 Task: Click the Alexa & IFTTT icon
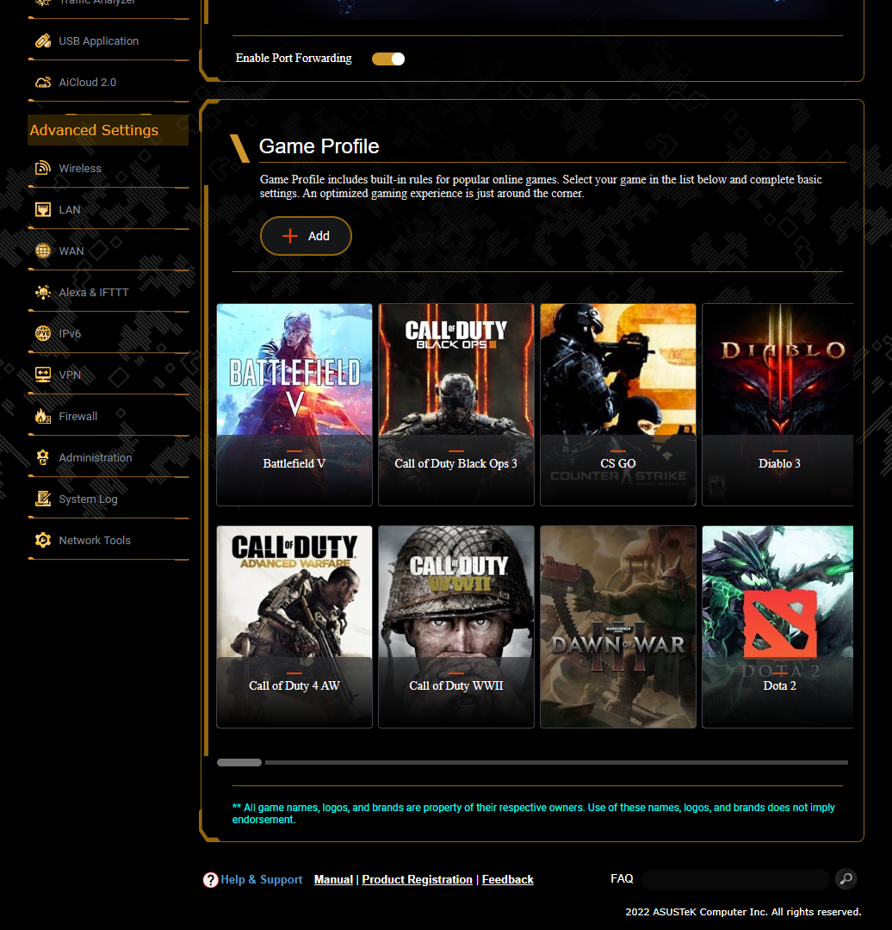coord(43,293)
